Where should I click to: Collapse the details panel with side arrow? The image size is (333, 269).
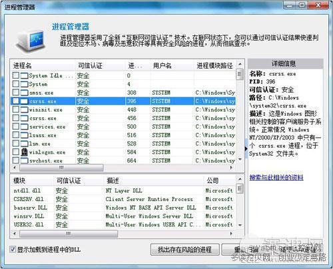coord(246,148)
